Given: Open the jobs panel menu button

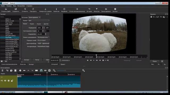Looking at the screenshot, I should point(162,61).
